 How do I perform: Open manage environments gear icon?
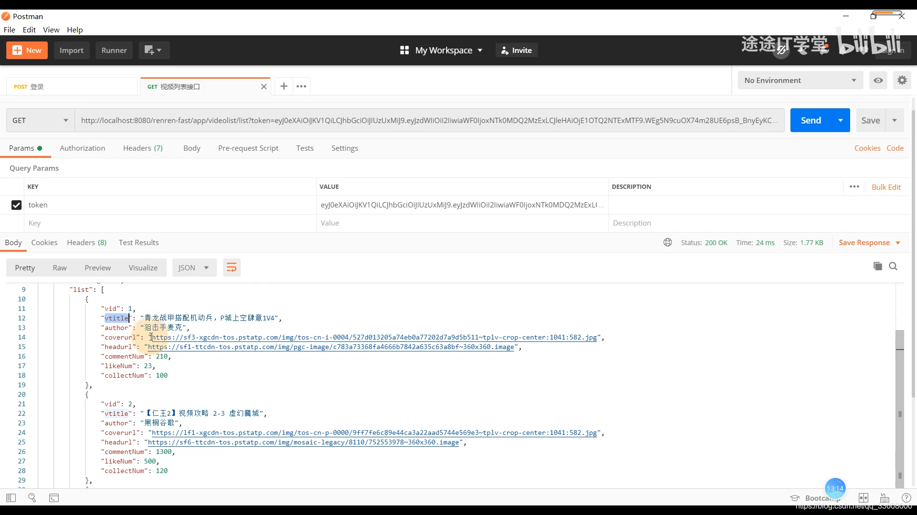(902, 80)
